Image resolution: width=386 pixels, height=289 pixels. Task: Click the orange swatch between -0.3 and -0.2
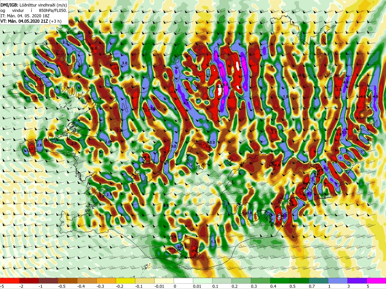106,281
